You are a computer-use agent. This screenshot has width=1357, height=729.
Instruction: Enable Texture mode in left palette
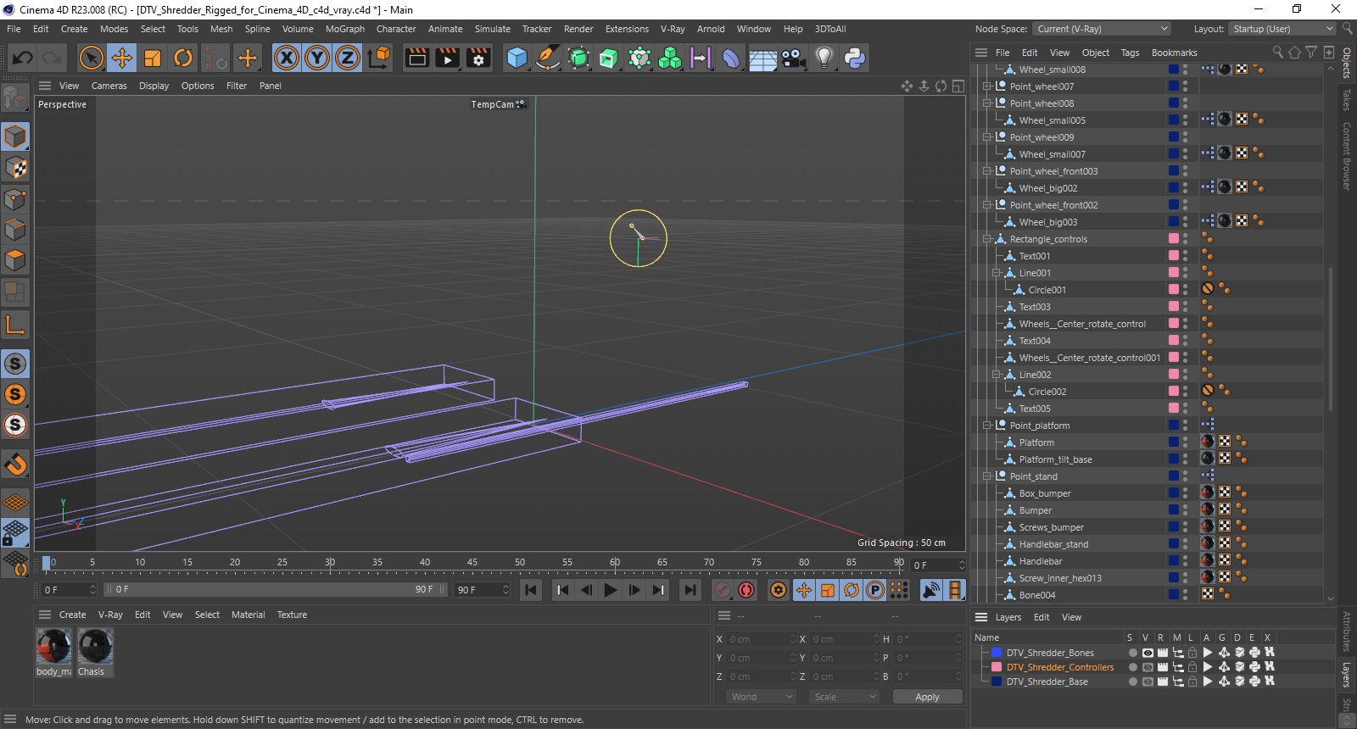(x=15, y=168)
